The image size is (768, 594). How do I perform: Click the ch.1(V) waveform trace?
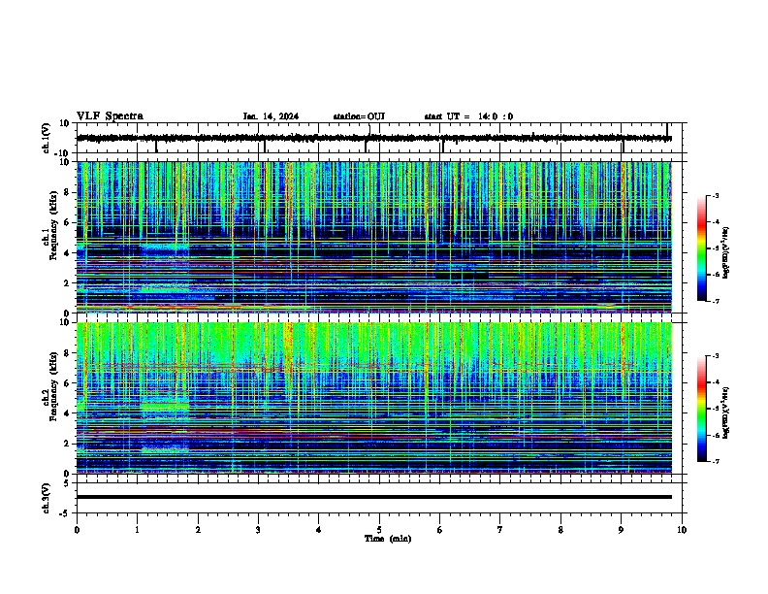[x=374, y=138]
